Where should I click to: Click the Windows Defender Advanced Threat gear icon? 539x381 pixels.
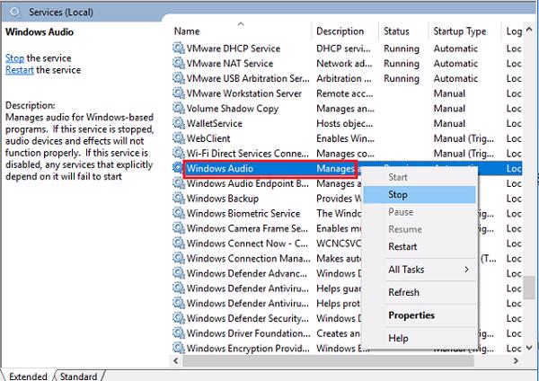coord(179,273)
